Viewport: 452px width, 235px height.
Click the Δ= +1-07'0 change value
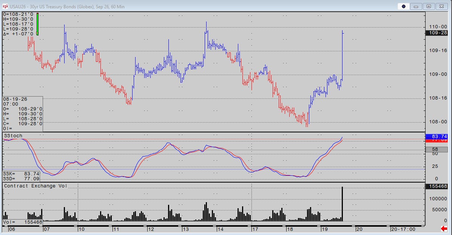(18, 34)
